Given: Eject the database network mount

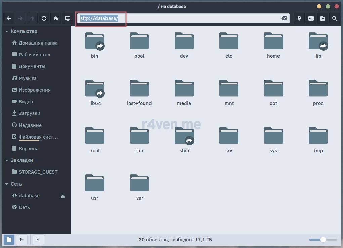Looking at the screenshot, I should [63, 196].
